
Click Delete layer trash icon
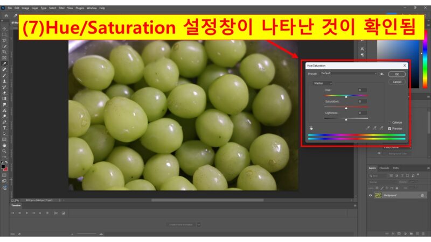tap(423, 233)
